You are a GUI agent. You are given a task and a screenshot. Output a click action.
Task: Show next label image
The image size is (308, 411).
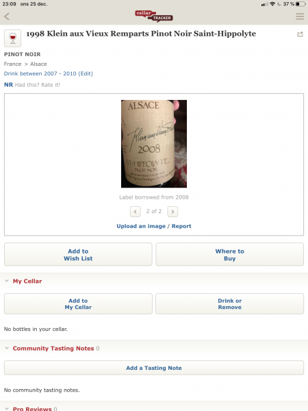click(172, 212)
